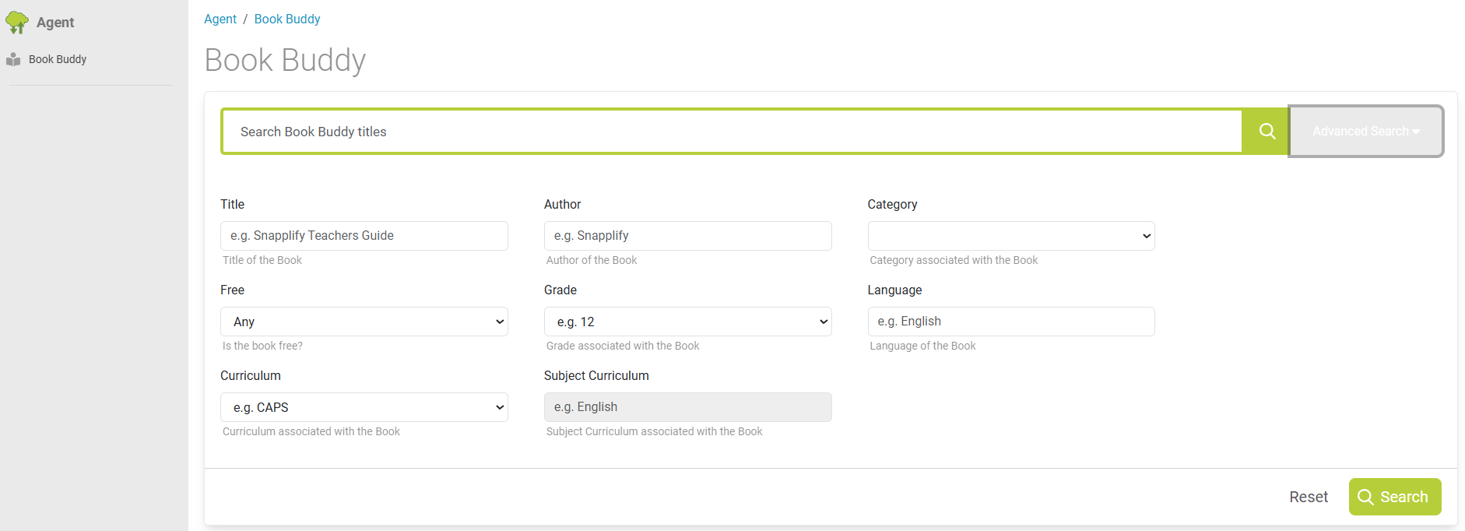The width and height of the screenshot is (1465, 531).
Task: Click the green Search button
Action: click(1395, 497)
